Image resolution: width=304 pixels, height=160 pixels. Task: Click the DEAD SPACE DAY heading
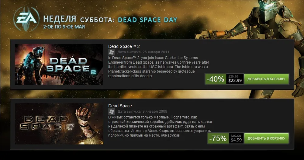pos(147,20)
